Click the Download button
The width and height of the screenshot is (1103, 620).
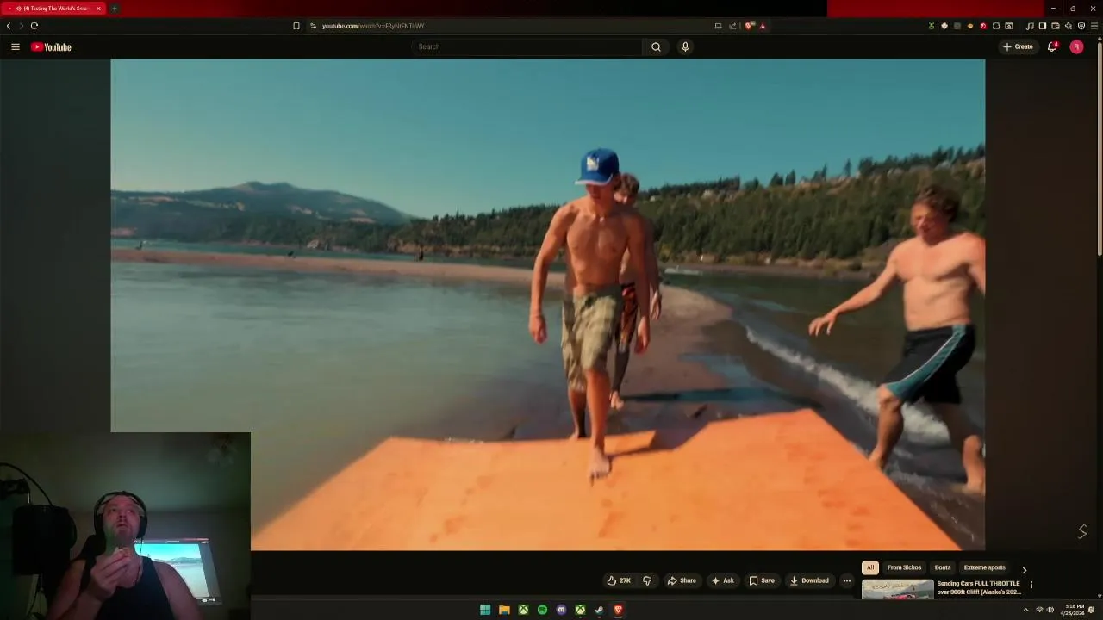(x=808, y=580)
